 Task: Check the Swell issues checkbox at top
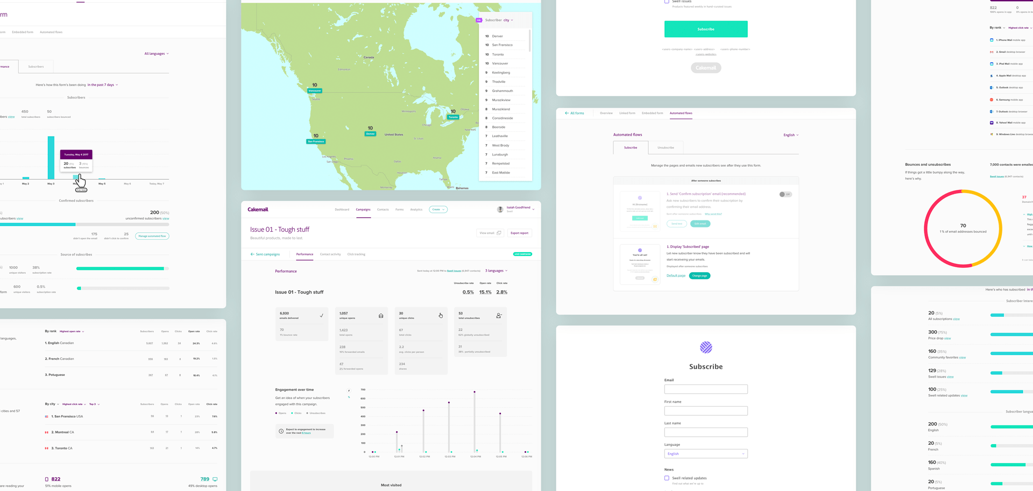667,2
